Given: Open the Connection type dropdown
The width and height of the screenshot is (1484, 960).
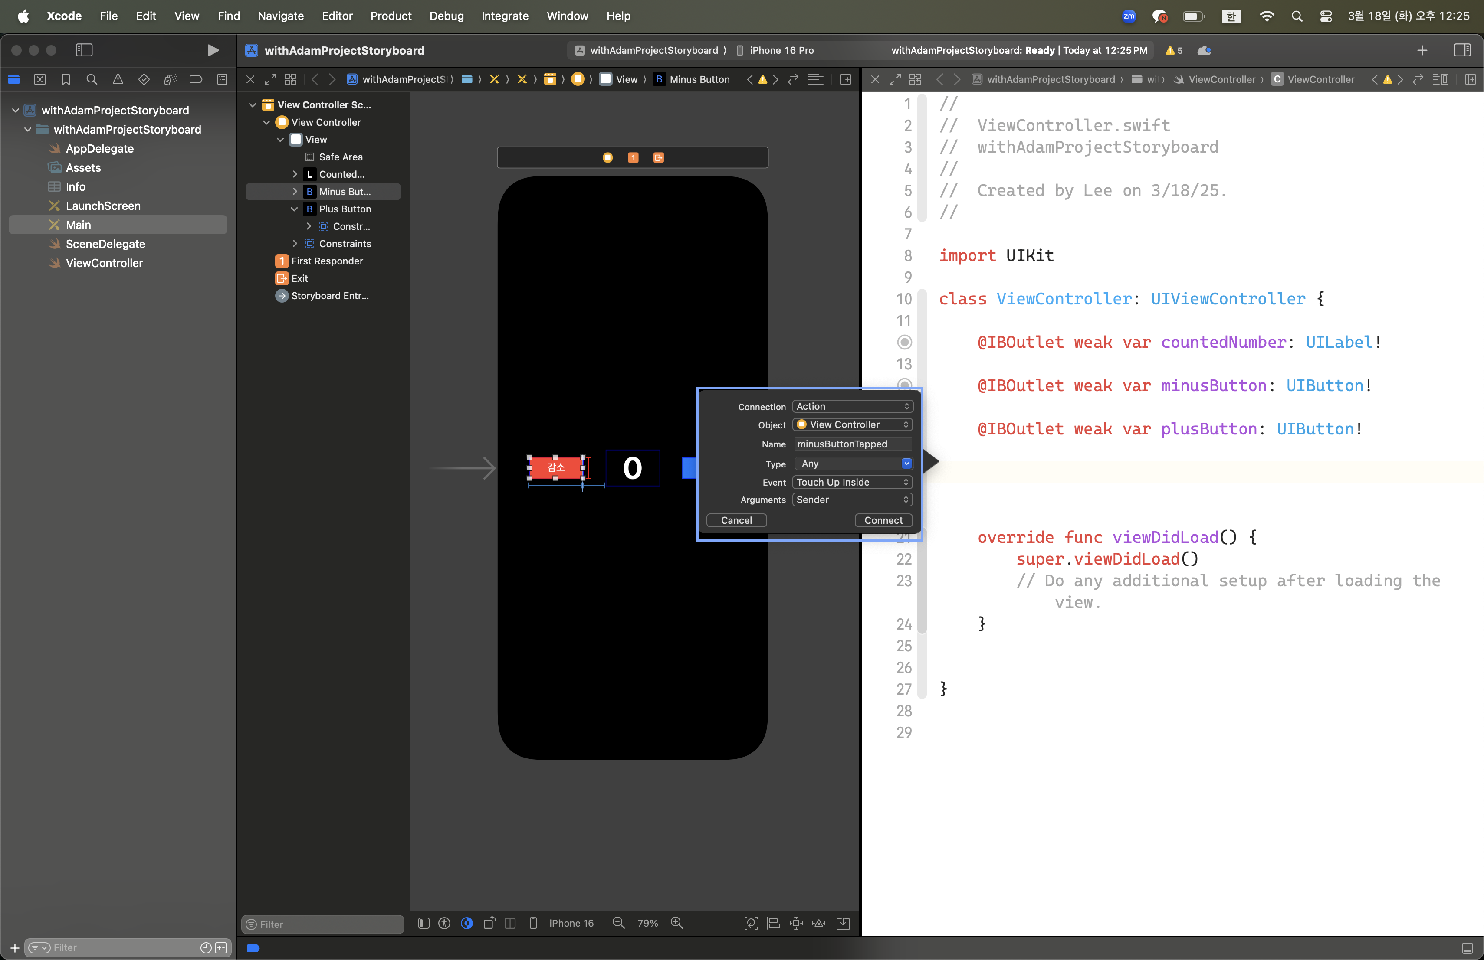Looking at the screenshot, I should [852, 406].
